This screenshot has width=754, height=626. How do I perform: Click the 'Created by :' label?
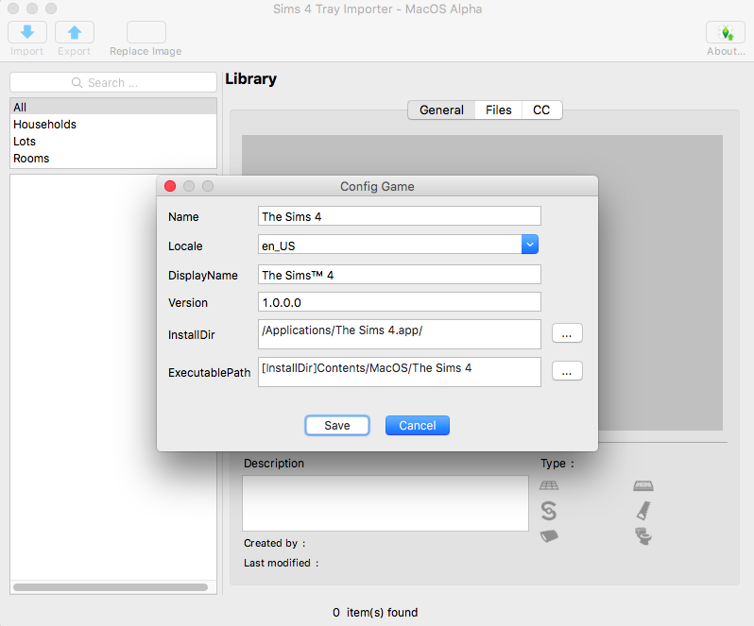tap(275, 543)
